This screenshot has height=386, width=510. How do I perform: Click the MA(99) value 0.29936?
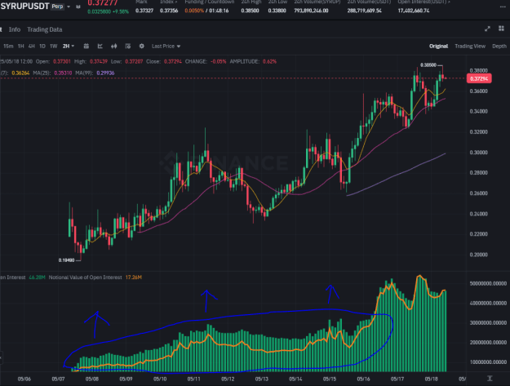click(105, 73)
